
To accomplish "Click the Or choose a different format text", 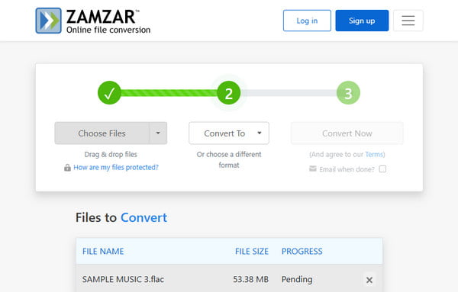I will coord(229,159).
